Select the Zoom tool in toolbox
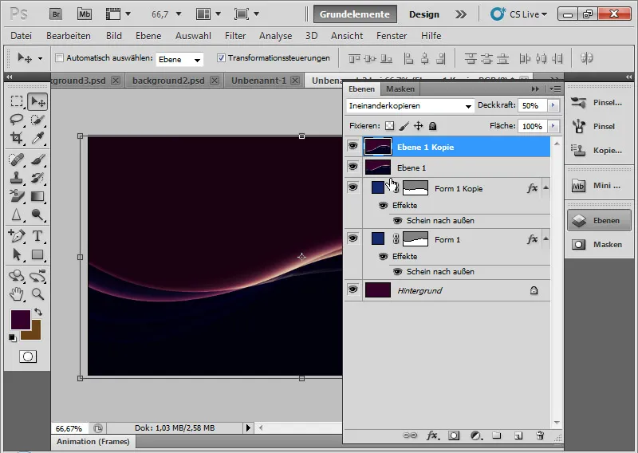 [37, 293]
